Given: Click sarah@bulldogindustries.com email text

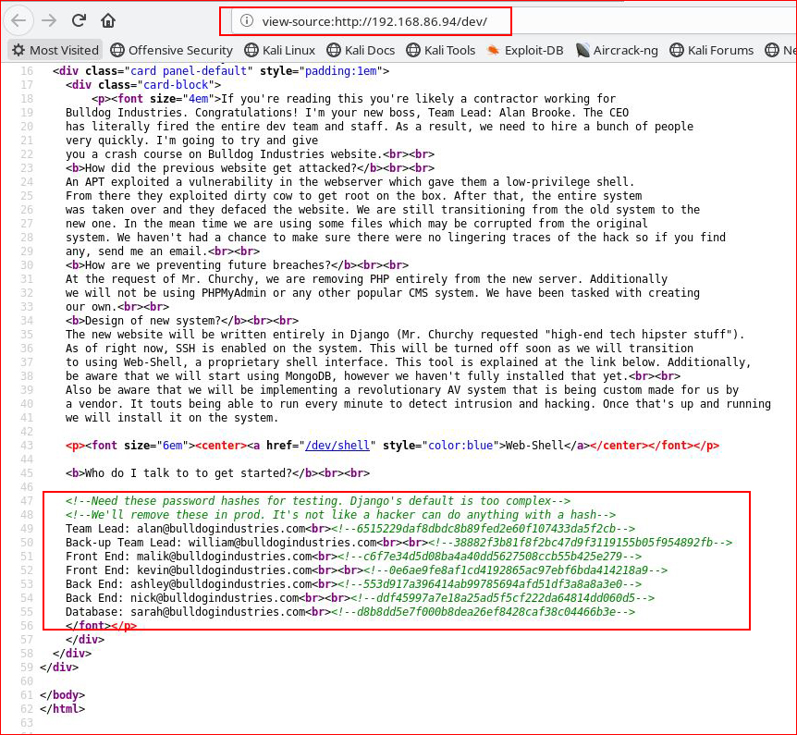Looking at the screenshot, I should 217,611.
